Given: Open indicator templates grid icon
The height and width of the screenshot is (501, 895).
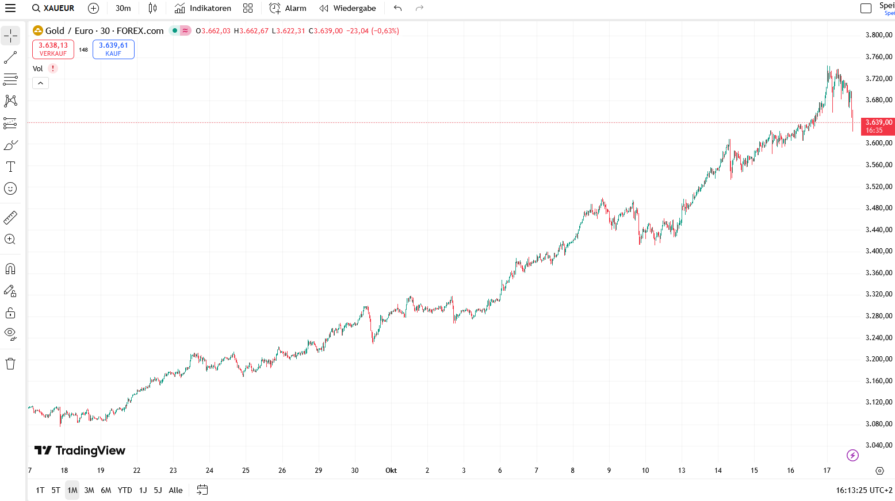Looking at the screenshot, I should pyautogui.click(x=248, y=8).
